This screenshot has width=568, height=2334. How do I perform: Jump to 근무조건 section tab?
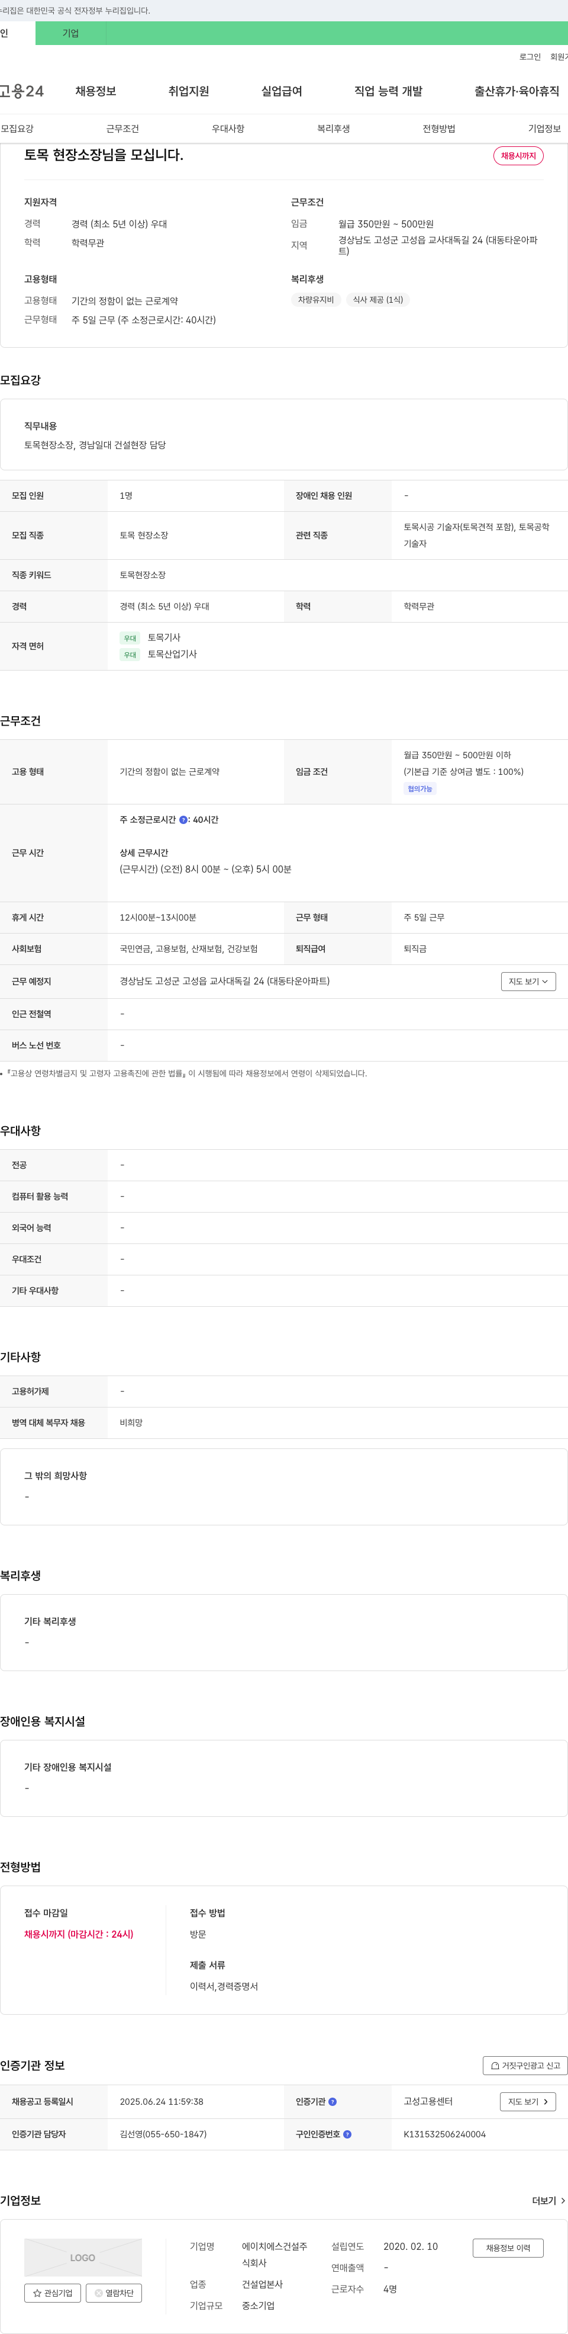[x=122, y=129]
